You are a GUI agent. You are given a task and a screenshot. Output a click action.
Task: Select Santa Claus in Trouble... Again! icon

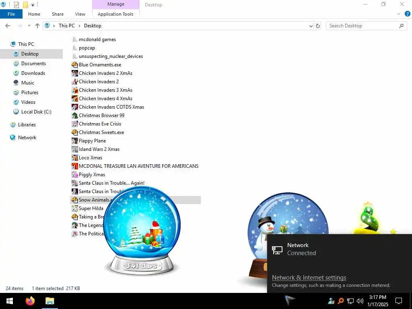click(74, 183)
